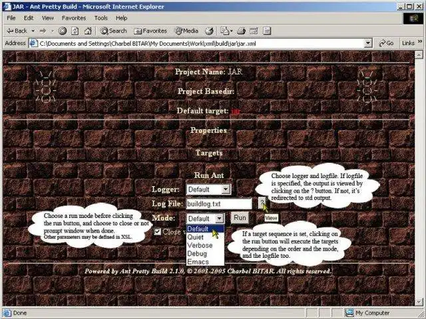The image size is (426, 319).
Task: Open the Edit menu
Action: point(29,18)
